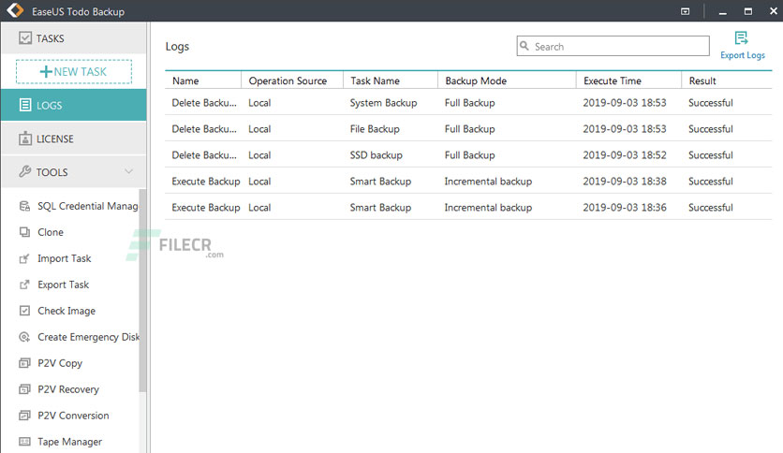The width and height of the screenshot is (783, 453).
Task: Select the File Backup log entry
Action: coord(468,129)
